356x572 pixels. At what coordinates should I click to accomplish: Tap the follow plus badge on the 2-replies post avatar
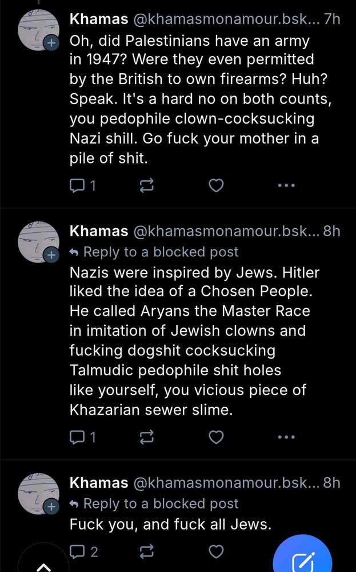tap(52, 506)
